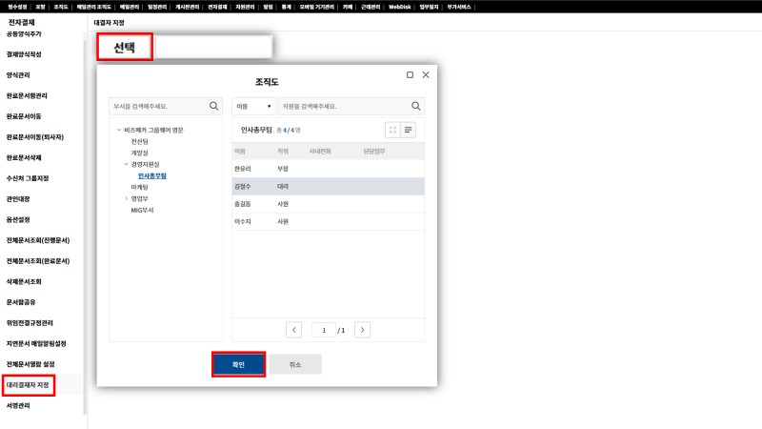Open the 이름 search type dropdown

(253, 106)
